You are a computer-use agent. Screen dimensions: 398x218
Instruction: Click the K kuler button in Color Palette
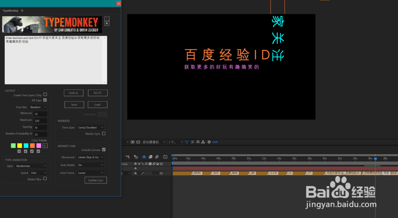[45, 146]
